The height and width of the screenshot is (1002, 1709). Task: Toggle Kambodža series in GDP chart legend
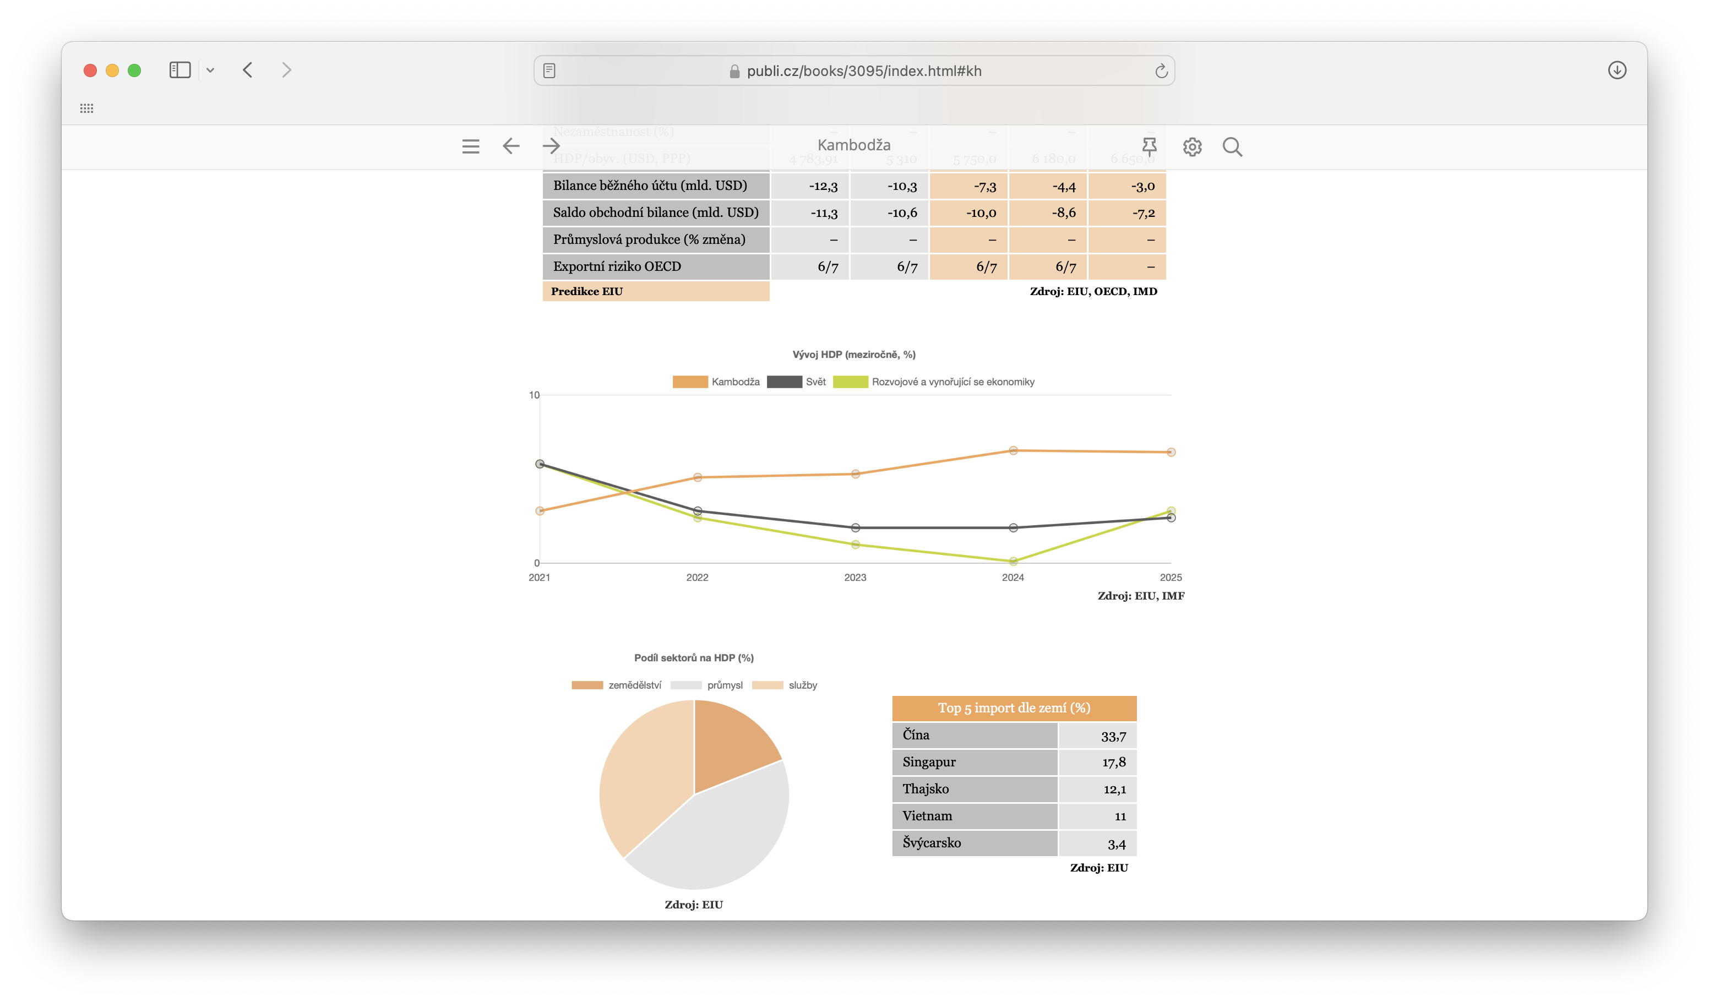click(715, 382)
